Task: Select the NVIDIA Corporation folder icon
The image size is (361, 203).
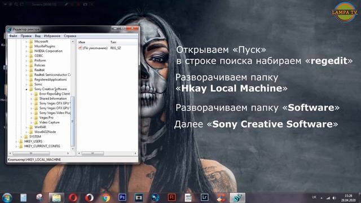Action: (31, 51)
